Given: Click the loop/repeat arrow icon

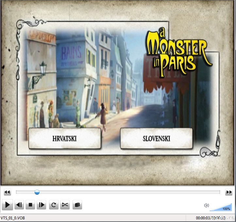Looking at the screenshot, I should click(x=54, y=205).
